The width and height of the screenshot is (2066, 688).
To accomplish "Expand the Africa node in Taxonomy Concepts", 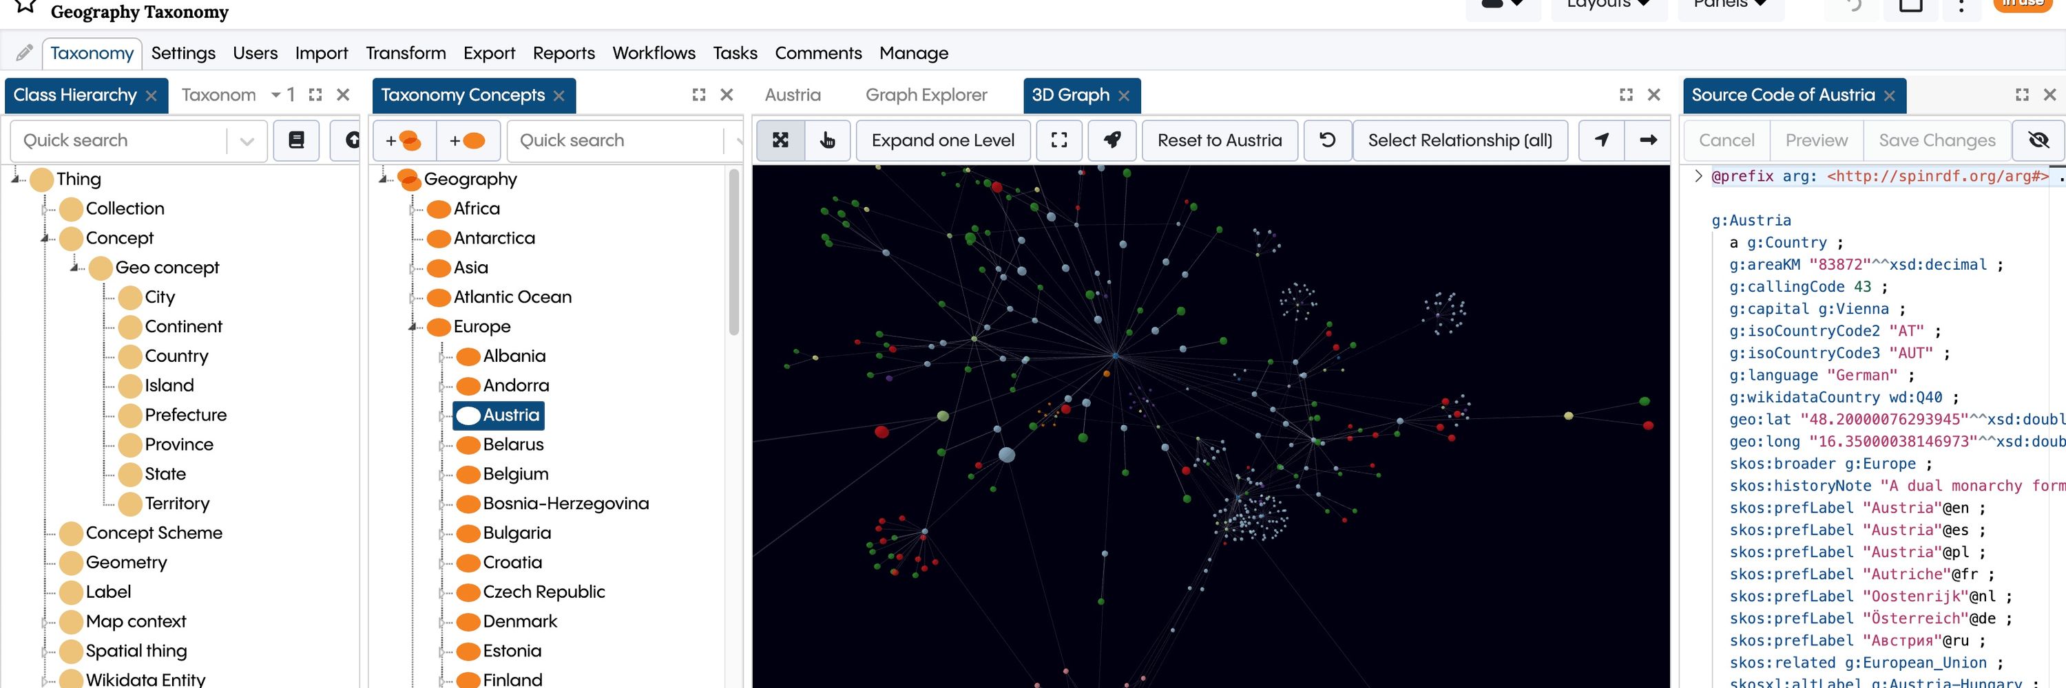I will (x=413, y=209).
